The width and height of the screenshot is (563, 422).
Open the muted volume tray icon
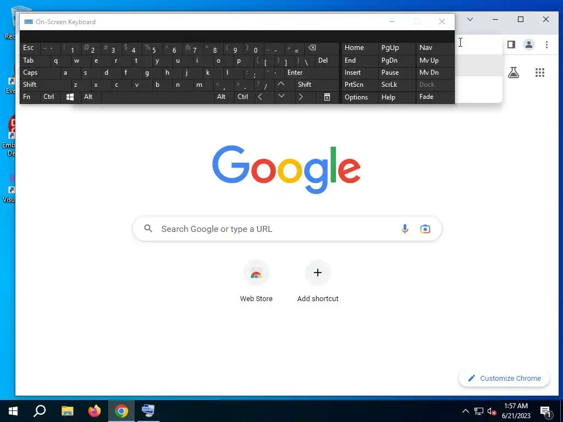492,411
